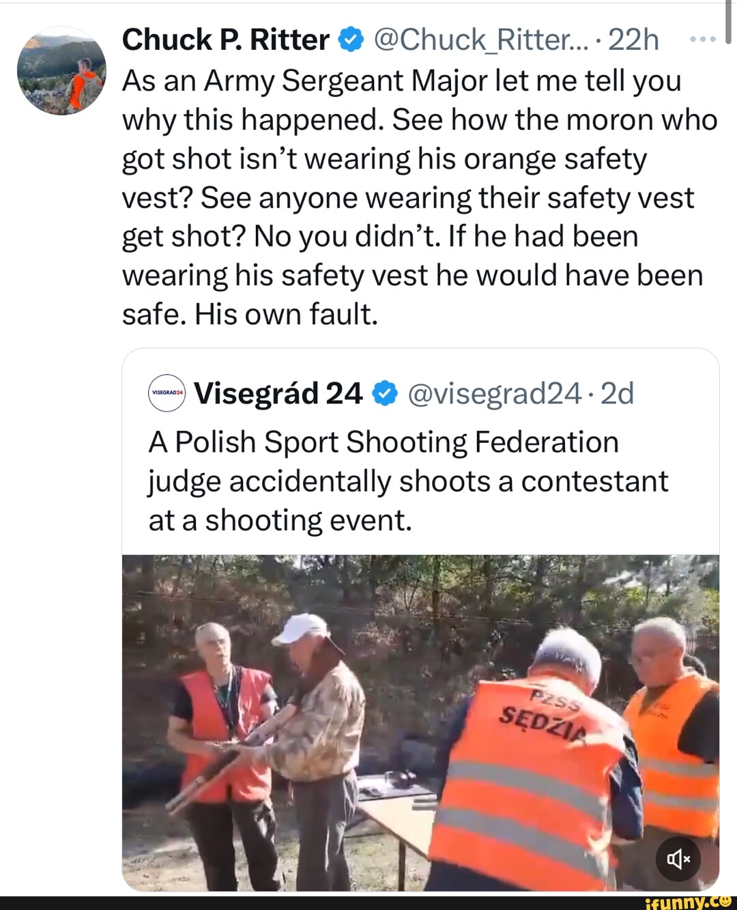The width and height of the screenshot is (737, 910).
Task: Click Chuck P. Ritter's blue verified badge
Action: point(350,40)
